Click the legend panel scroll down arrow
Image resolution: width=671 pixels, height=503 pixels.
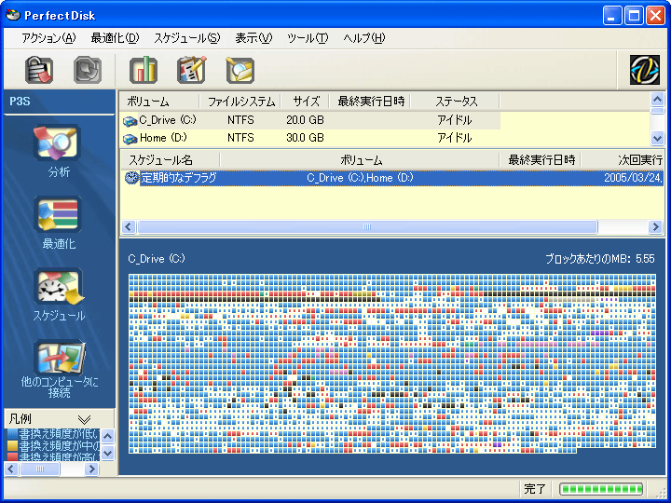[108, 453]
